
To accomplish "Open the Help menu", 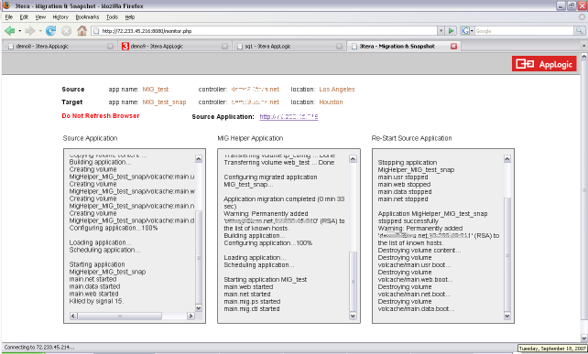I will pyautogui.click(x=130, y=16).
